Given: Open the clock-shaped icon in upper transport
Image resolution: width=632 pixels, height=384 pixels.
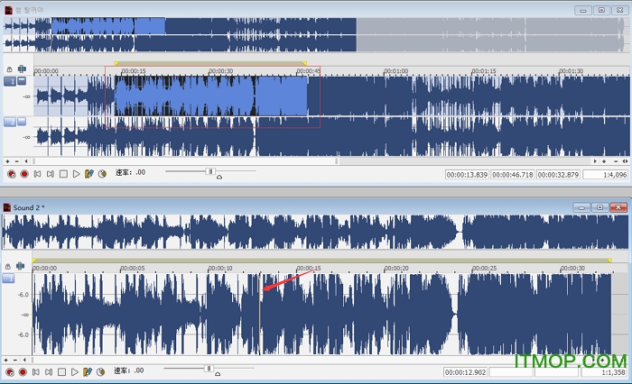Looking at the screenshot, I should [102, 174].
